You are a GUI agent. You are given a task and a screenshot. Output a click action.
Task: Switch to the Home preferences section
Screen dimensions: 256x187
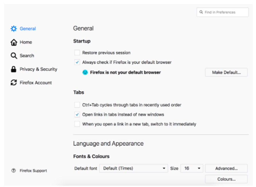(26, 42)
